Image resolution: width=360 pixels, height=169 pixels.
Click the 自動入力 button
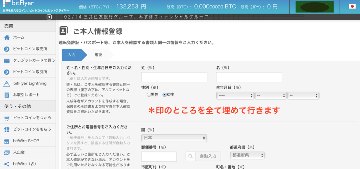point(204,156)
